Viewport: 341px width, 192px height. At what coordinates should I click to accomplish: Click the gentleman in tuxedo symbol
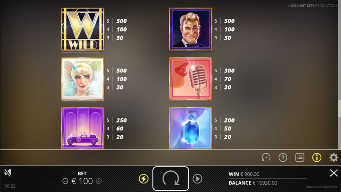coord(191,29)
